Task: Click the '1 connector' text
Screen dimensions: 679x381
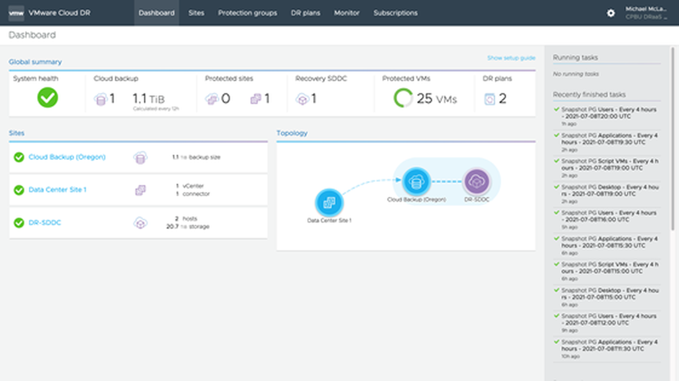Action: 193,194
